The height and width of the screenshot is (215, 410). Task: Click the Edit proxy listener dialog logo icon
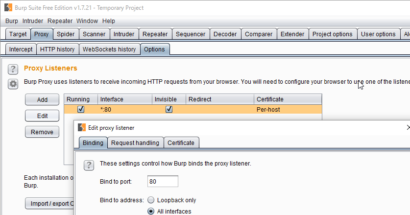(82, 127)
